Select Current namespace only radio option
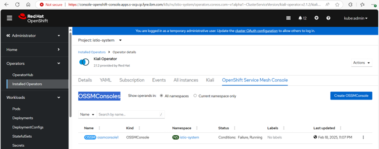 pyautogui.click(x=195, y=96)
